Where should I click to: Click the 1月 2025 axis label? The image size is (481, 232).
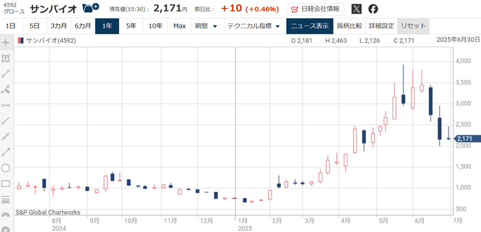point(245,224)
